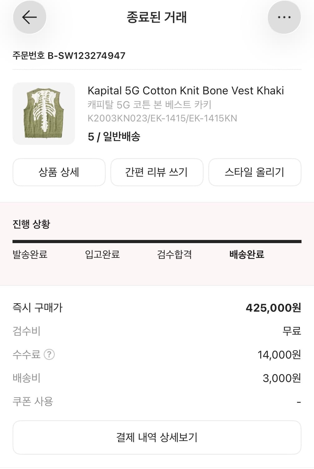Open the more options ellipsis menu
This screenshot has width=314, height=469.
[284, 17]
